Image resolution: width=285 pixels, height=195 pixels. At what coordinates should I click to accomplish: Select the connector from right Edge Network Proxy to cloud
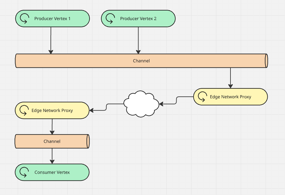176,100
